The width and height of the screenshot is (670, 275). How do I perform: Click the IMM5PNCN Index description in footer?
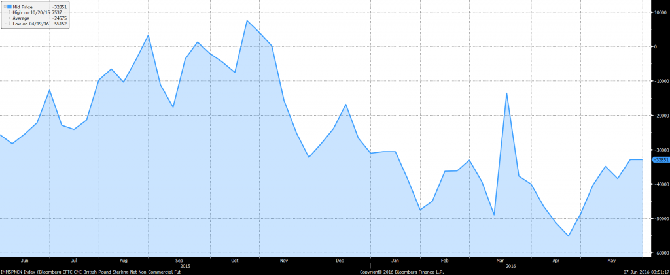point(90,272)
